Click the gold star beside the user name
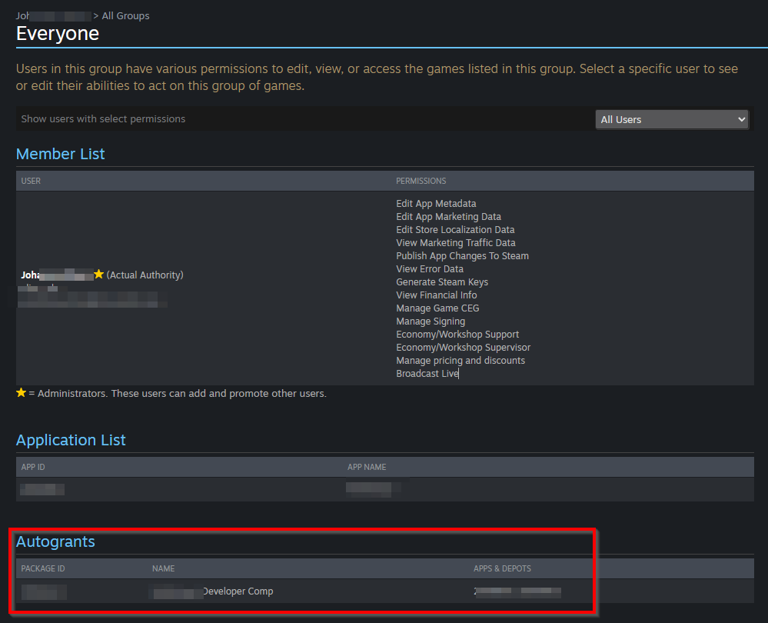This screenshot has height=623, width=768. 98,275
